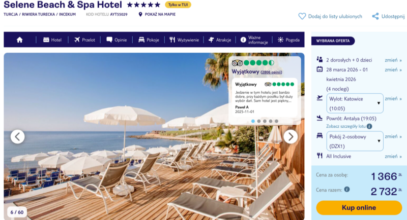The height and width of the screenshot is (220, 407).
Task: Open the Opinie tab
Action: pos(117,40)
